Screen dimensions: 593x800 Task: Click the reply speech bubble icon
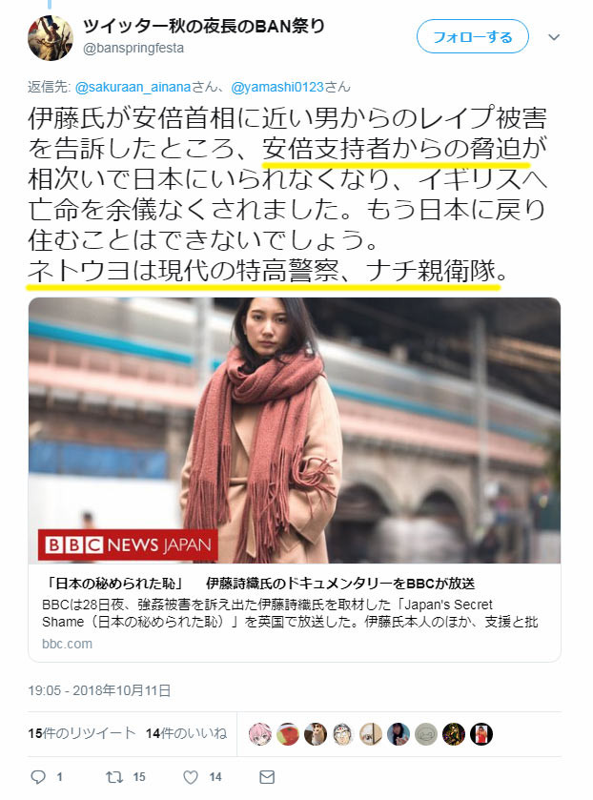click(x=38, y=776)
